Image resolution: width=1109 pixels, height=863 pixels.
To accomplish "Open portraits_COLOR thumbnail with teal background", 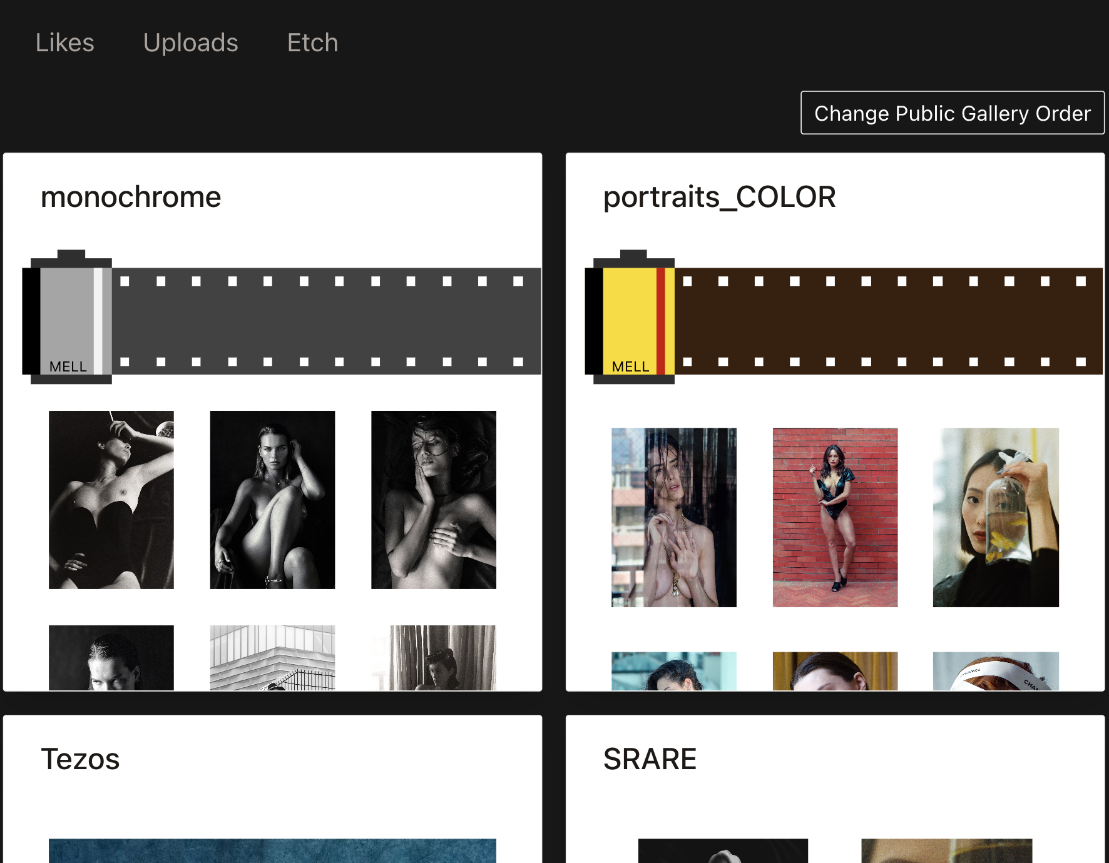I will 674,671.
